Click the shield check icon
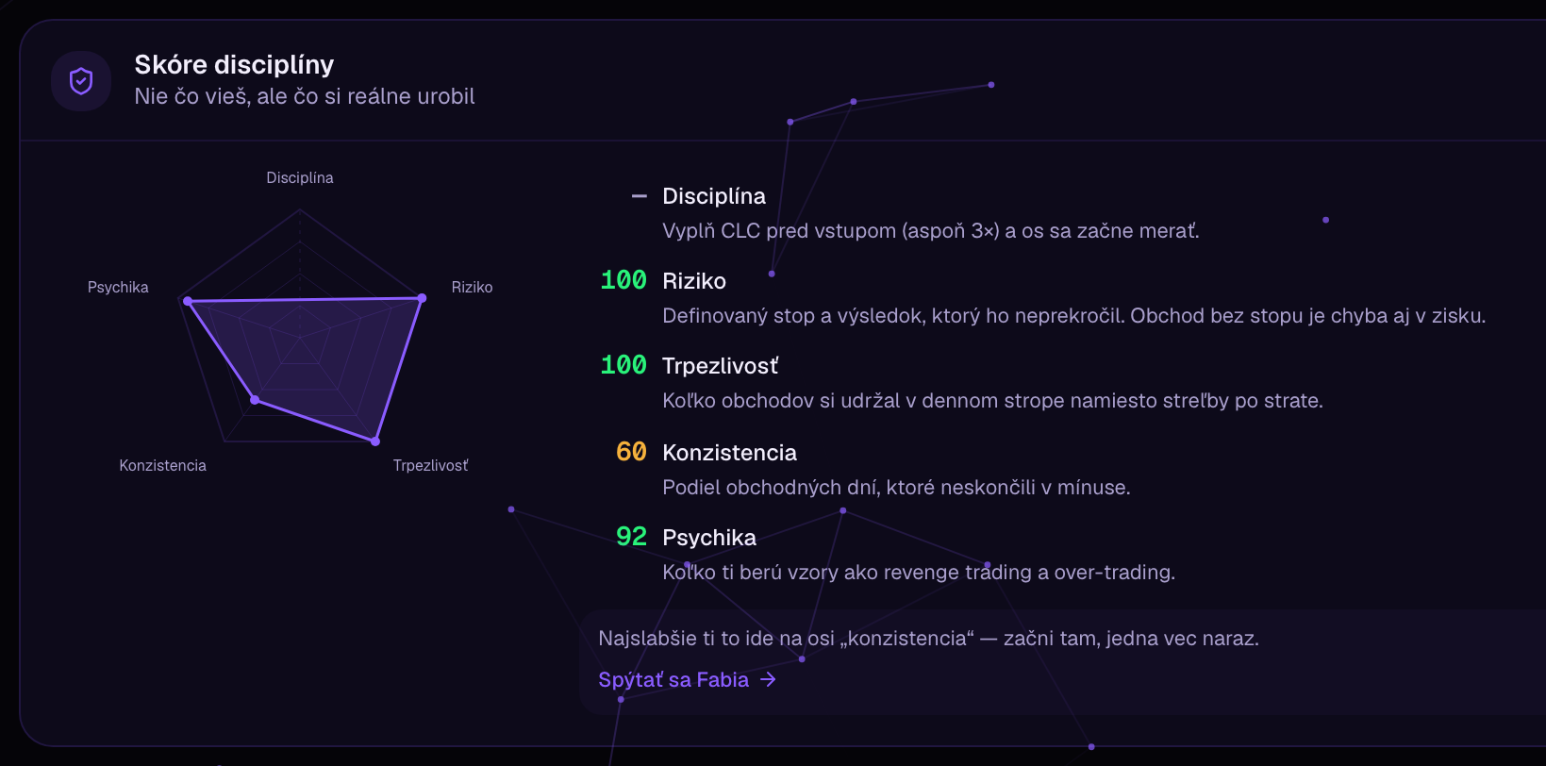Image resolution: width=1546 pixels, height=766 pixels. coord(81,81)
